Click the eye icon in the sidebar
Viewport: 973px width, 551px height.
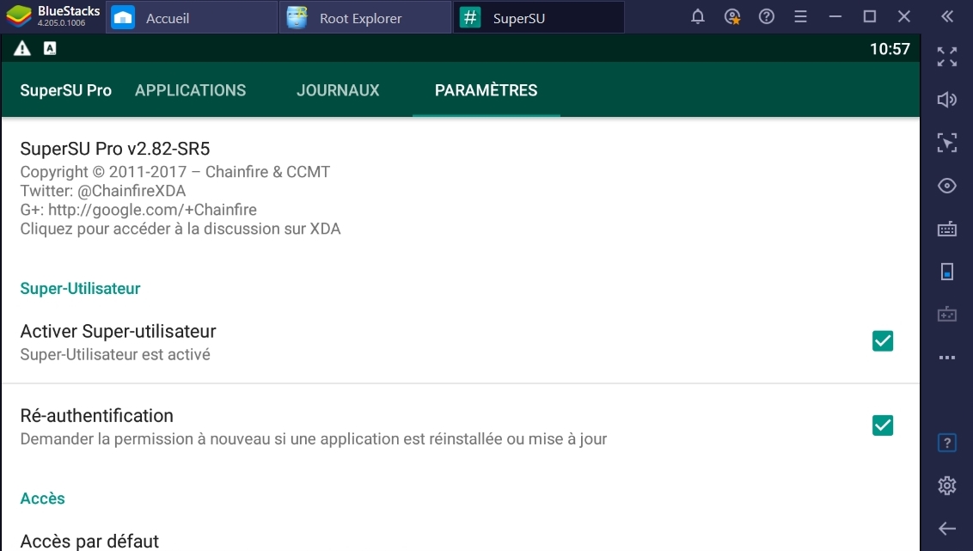pos(947,186)
